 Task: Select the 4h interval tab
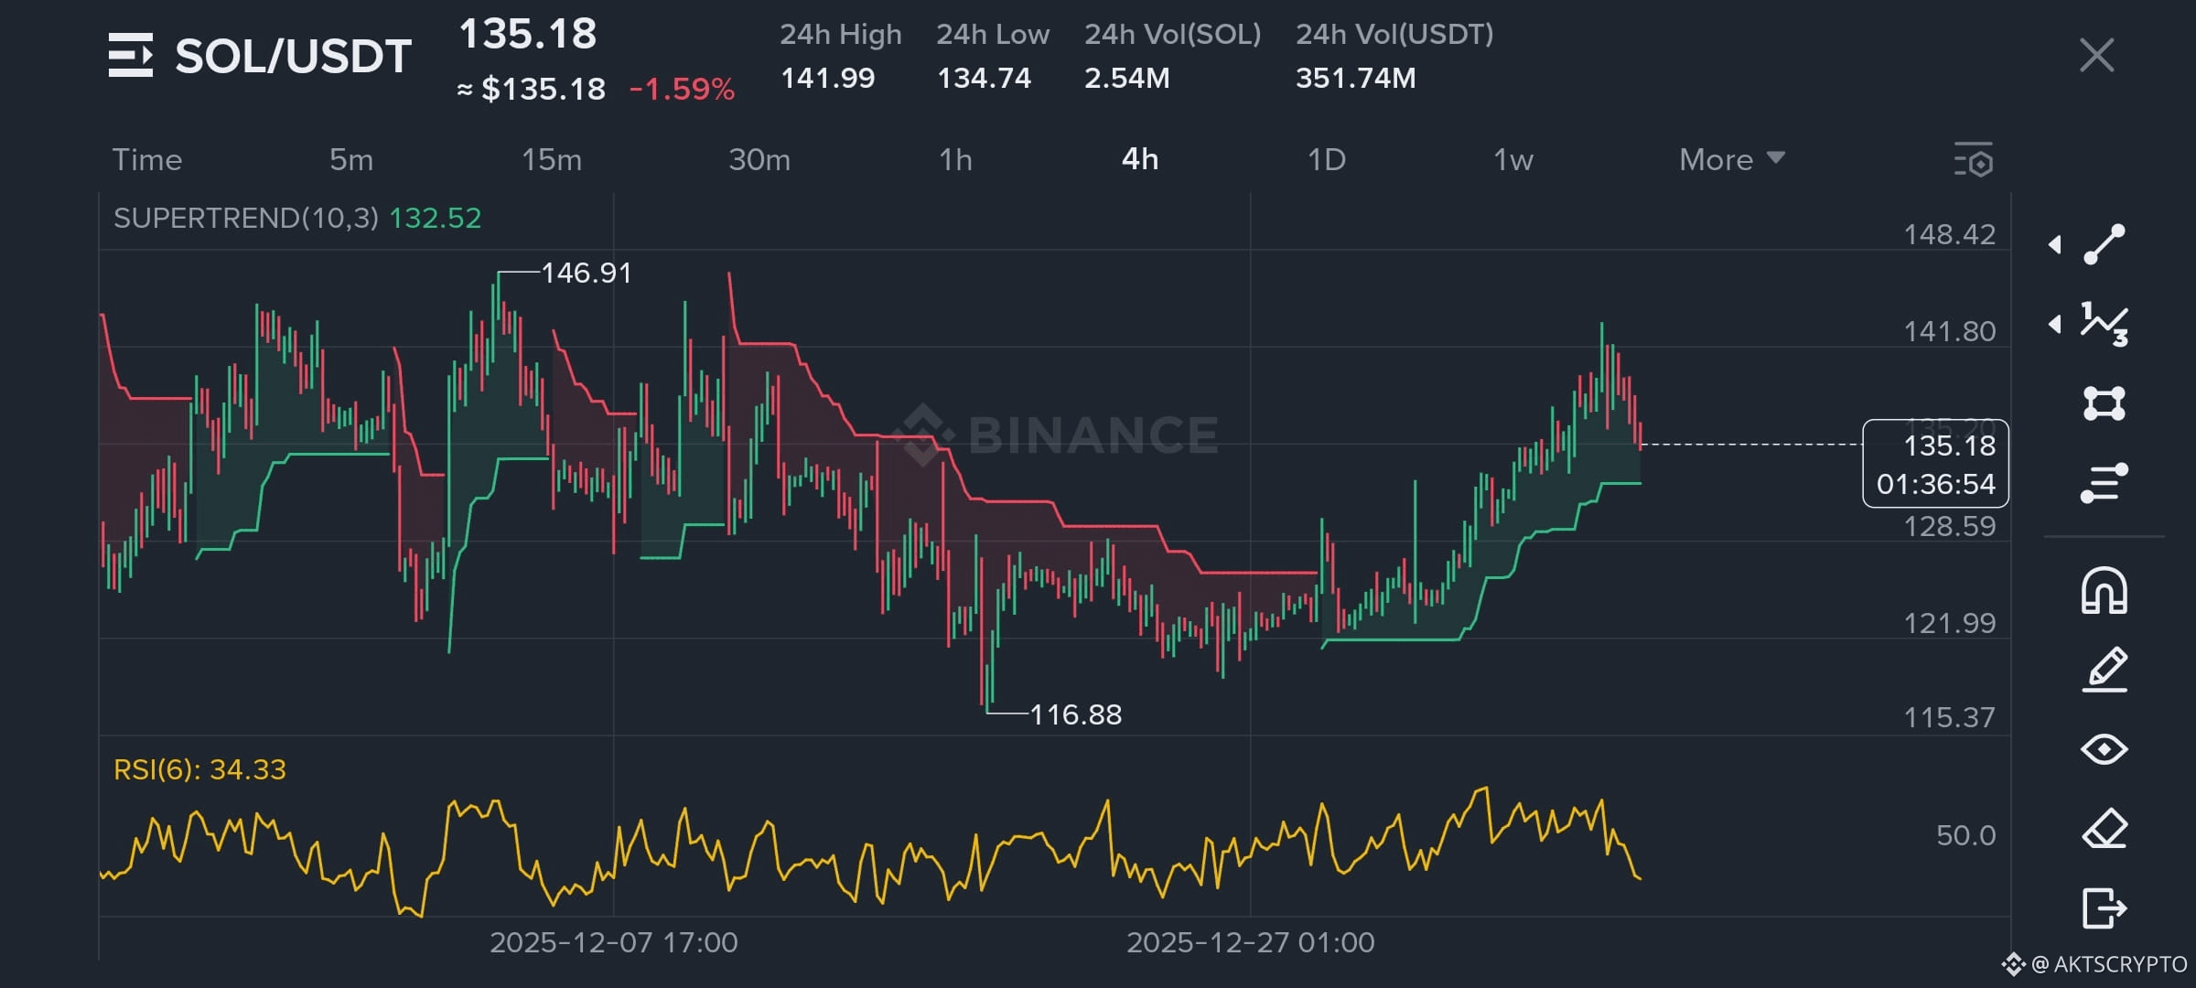click(x=1140, y=160)
